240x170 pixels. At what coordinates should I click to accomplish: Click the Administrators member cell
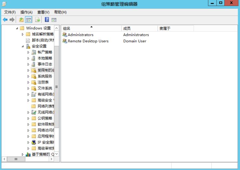(136, 35)
